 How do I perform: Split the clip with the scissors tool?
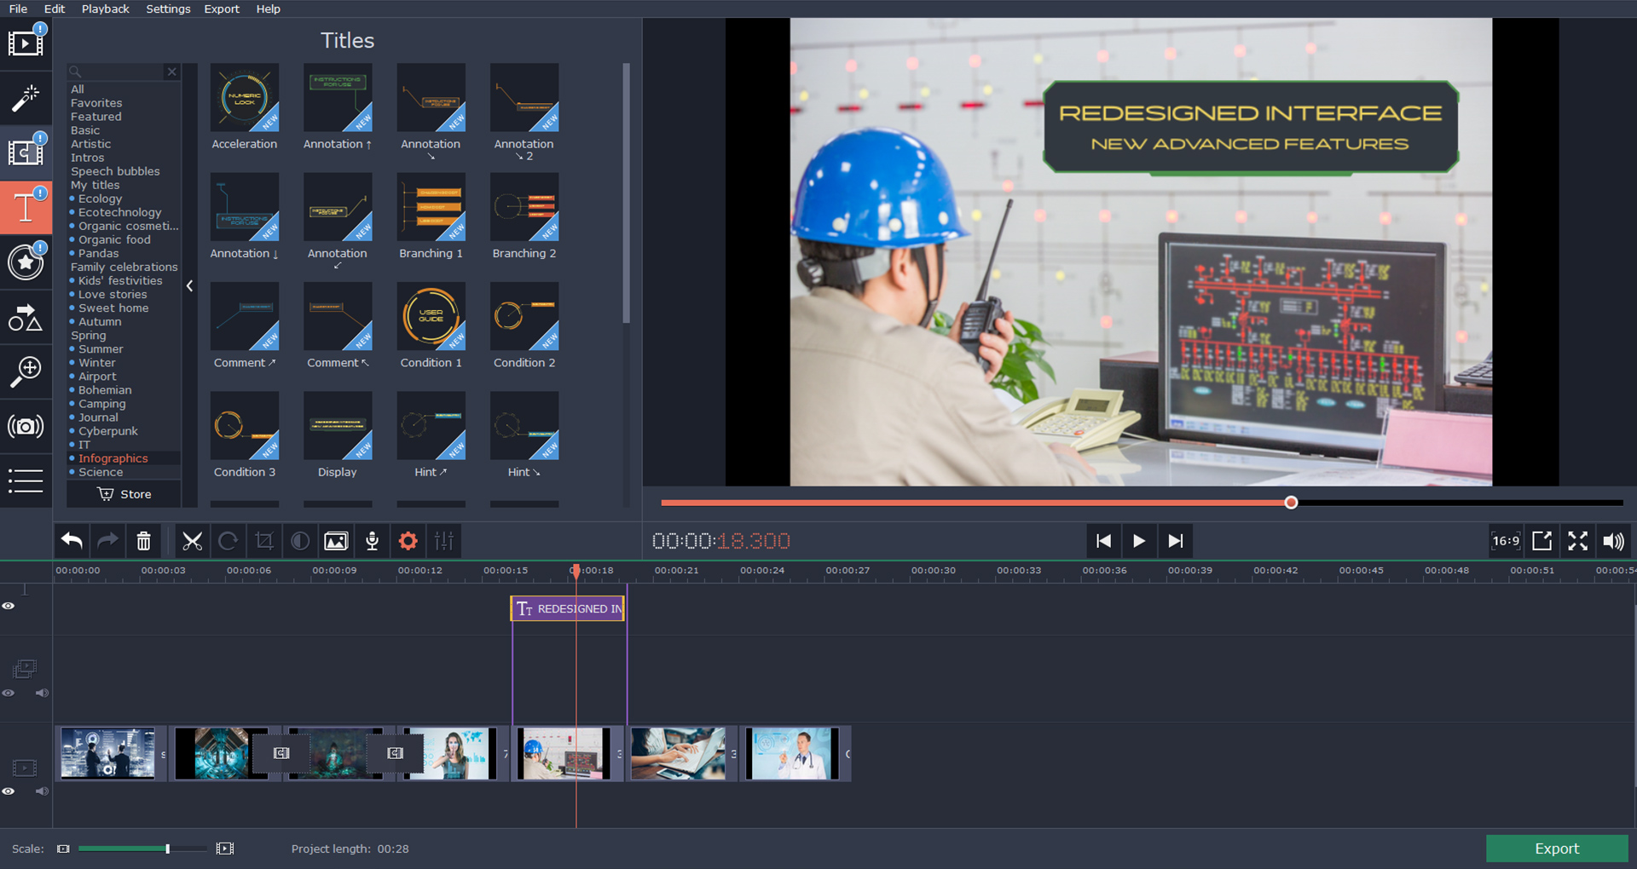[193, 540]
